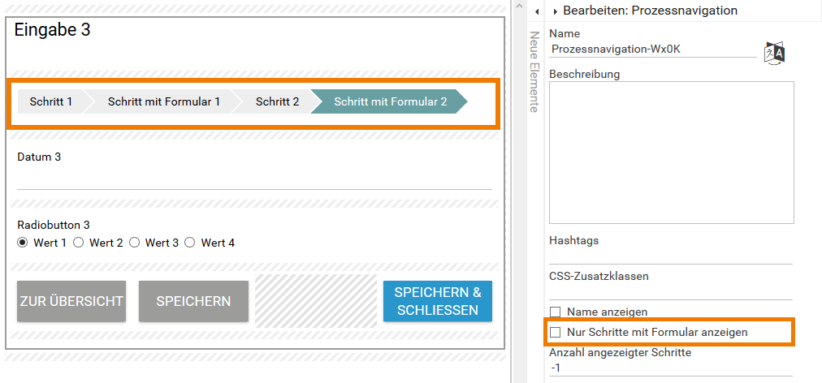This screenshot has height=383, width=822.
Task: Select the Wert 1 radio button
Action: [23, 243]
